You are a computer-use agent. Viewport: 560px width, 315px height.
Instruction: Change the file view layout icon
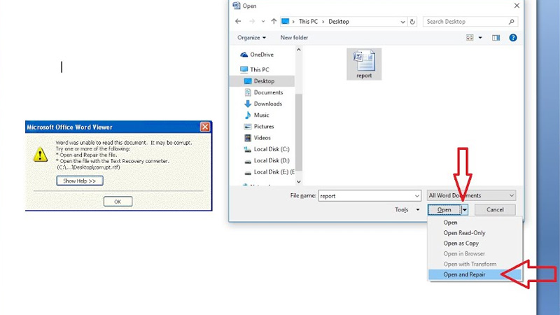point(470,38)
